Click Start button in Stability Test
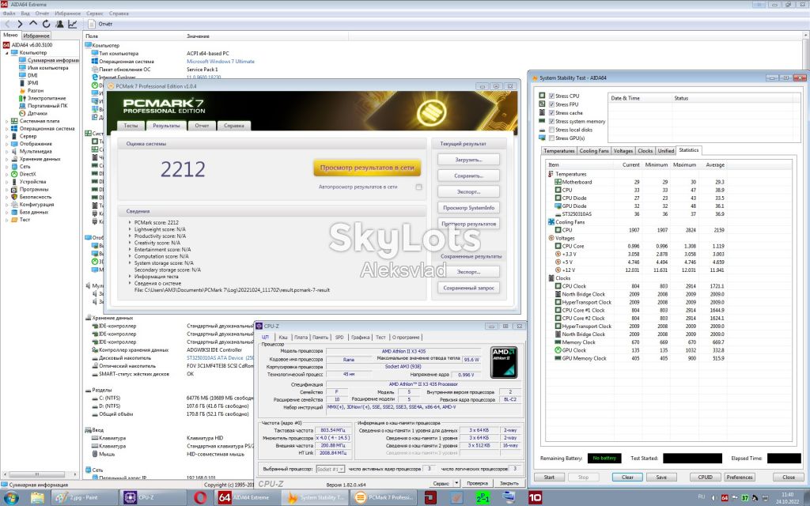Image resolution: width=810 pixels, height=506 pixels. click(x=549, y=477)
